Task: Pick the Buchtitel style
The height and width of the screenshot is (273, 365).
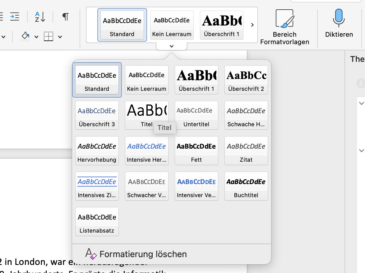Action: 246,186
